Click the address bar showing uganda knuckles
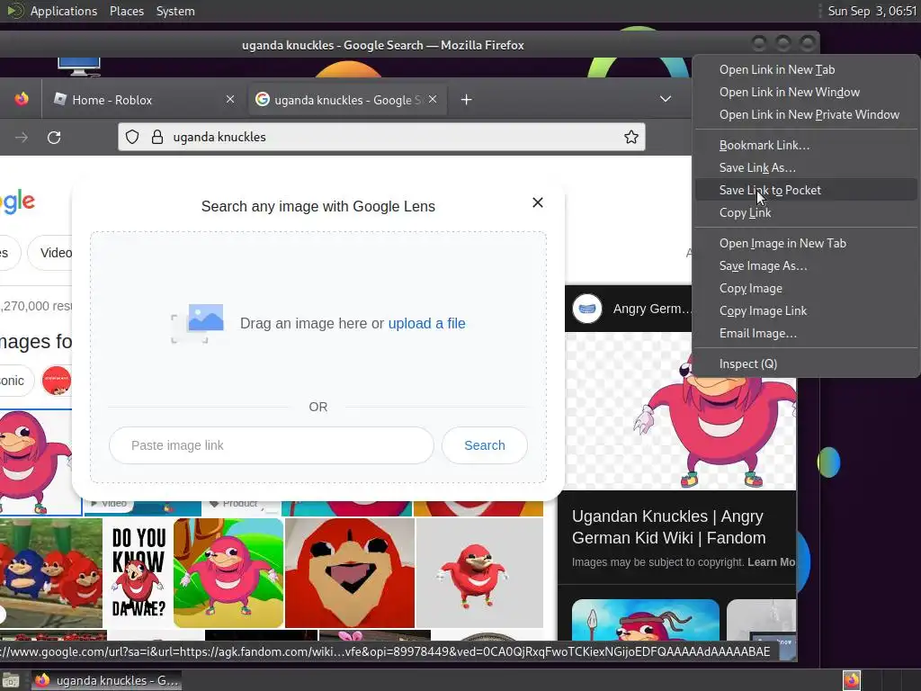This screenshot has width=921, height=691. [x=381, y=137]
